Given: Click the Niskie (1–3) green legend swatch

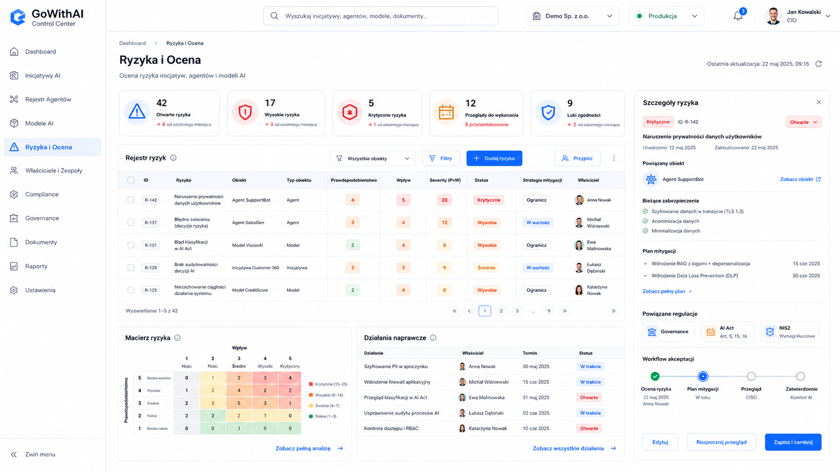Looking at the screenshot, I should [x=311, y=416].
